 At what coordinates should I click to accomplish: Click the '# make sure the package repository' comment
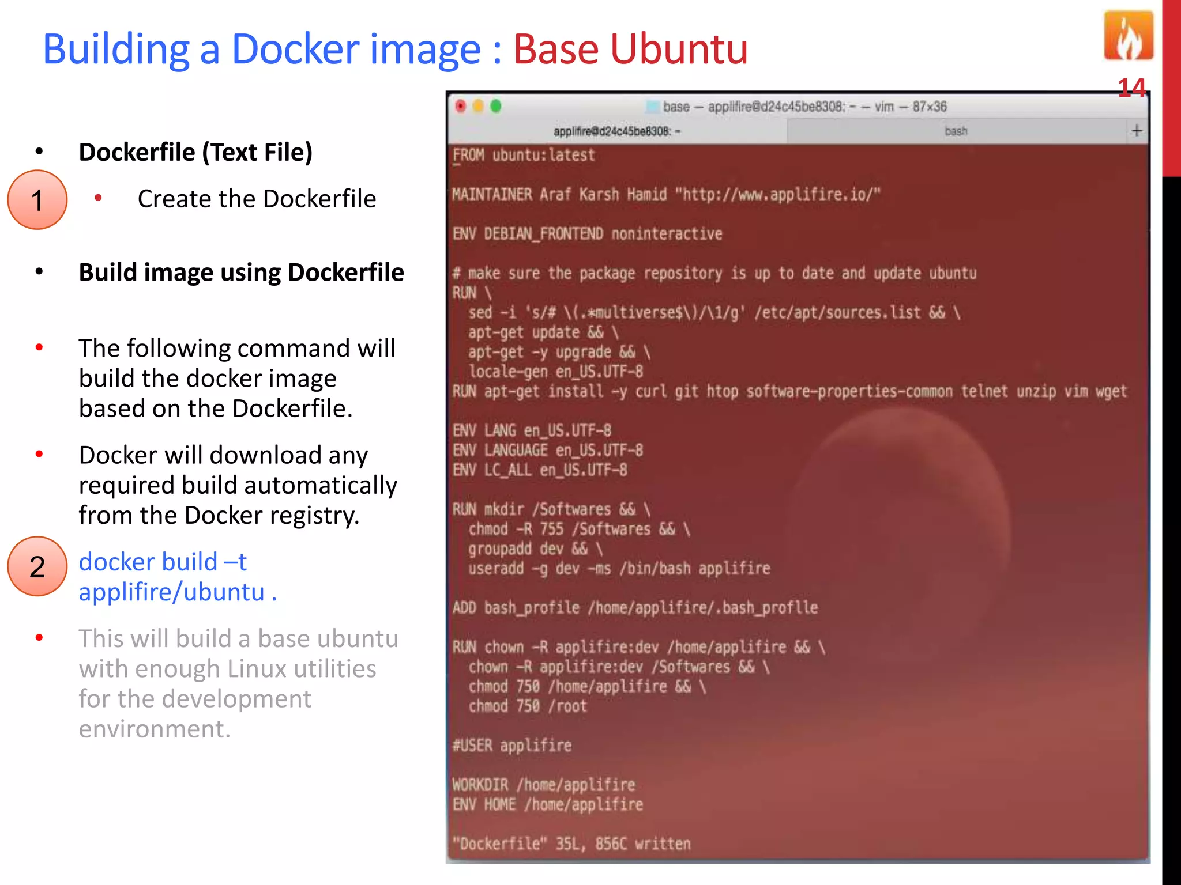(x=714, y=273)
